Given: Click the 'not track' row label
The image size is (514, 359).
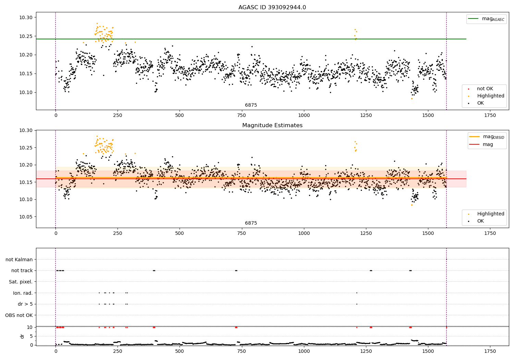Looking at the screenshot, I should [x=22, y=271].
